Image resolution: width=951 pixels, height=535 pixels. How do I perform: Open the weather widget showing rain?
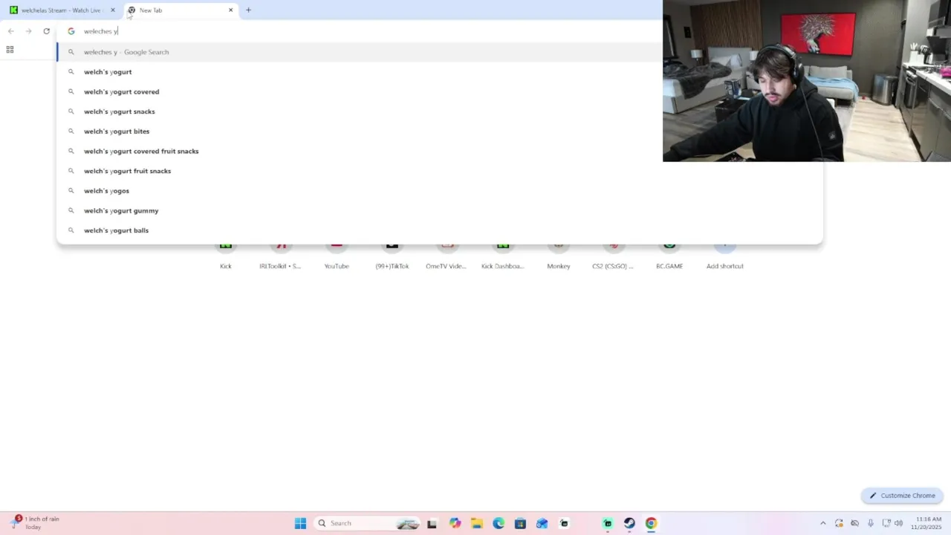point(36,523)
